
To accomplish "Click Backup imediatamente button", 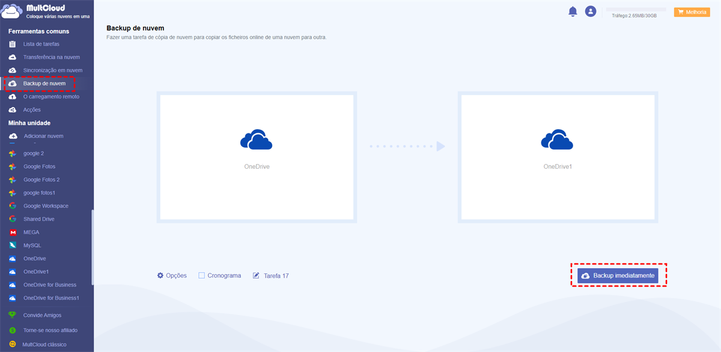I will (618, 276).
